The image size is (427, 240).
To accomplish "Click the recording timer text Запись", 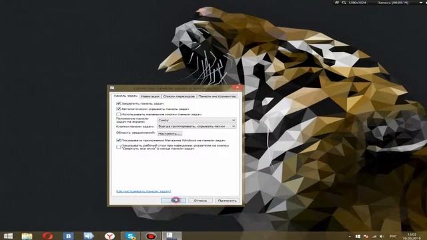I will (393, 3).
